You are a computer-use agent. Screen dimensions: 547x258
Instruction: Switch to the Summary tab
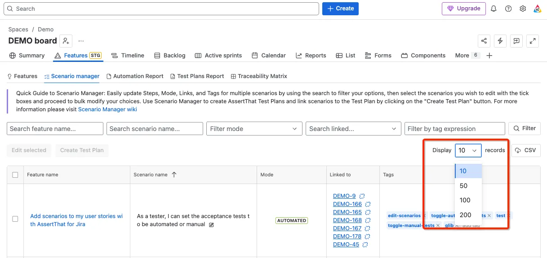pyautogui.click(x=27, y=56)
